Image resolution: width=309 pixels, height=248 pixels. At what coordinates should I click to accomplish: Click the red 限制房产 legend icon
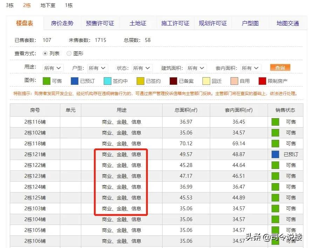coord(262,81)
